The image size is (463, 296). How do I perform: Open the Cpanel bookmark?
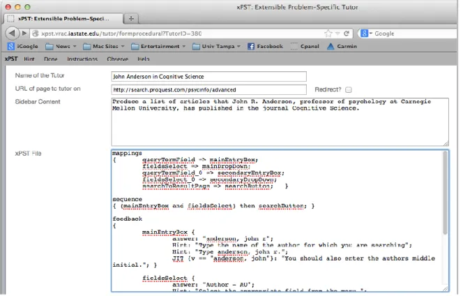pos(305,47)
